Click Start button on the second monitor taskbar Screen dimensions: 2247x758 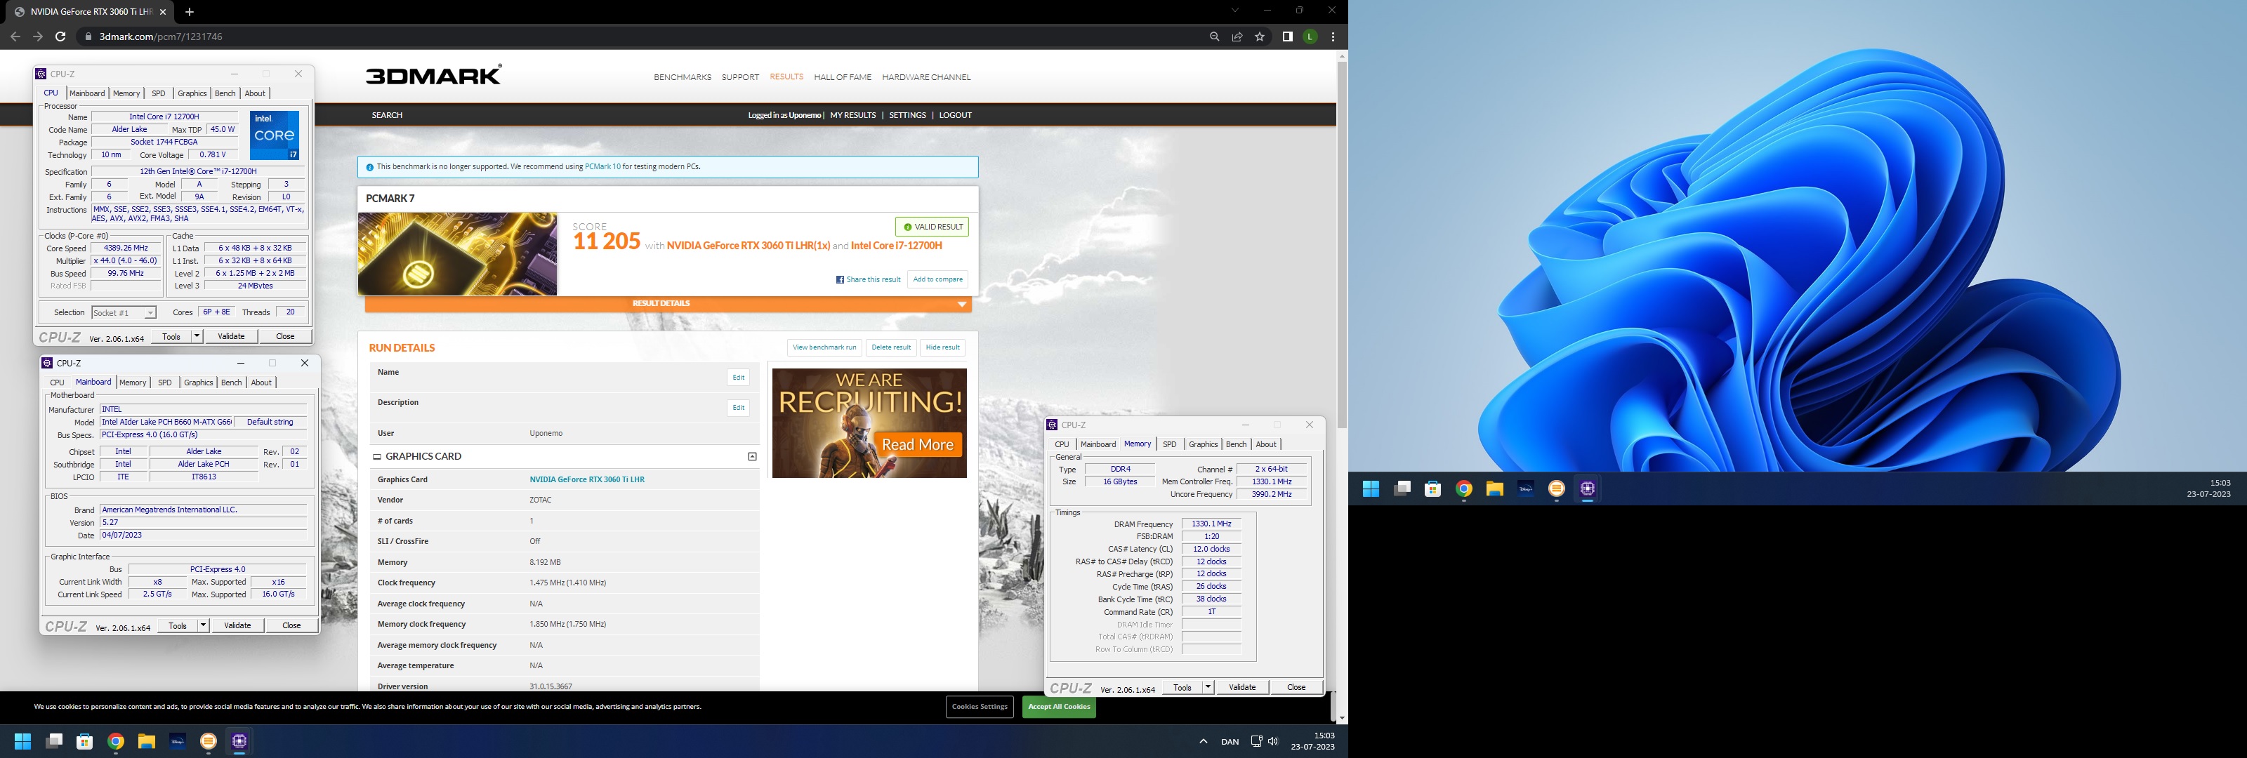(1371, 488)
